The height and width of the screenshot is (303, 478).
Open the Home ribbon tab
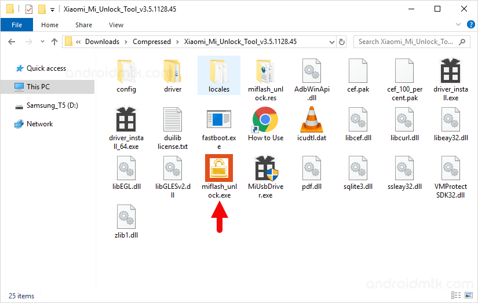point(50,25)
